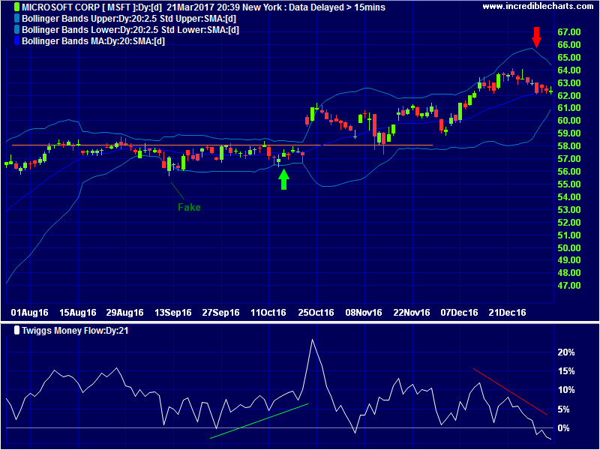Click the 60.00 price axis label
Screen dimensions: 600x450
point(569,121)
